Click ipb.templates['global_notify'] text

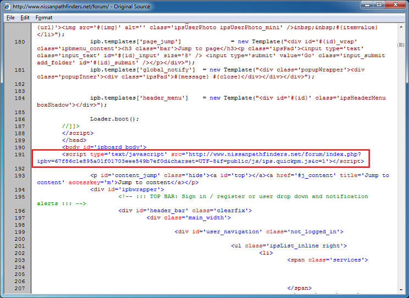point(143,70)
